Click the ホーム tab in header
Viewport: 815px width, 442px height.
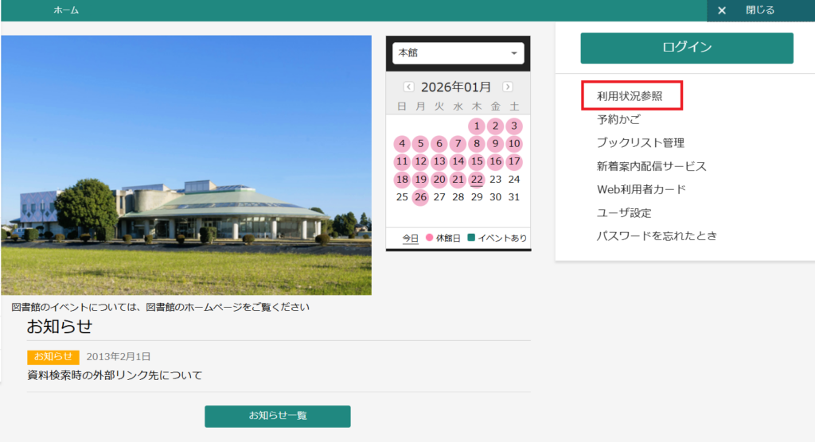pos(66,10)
